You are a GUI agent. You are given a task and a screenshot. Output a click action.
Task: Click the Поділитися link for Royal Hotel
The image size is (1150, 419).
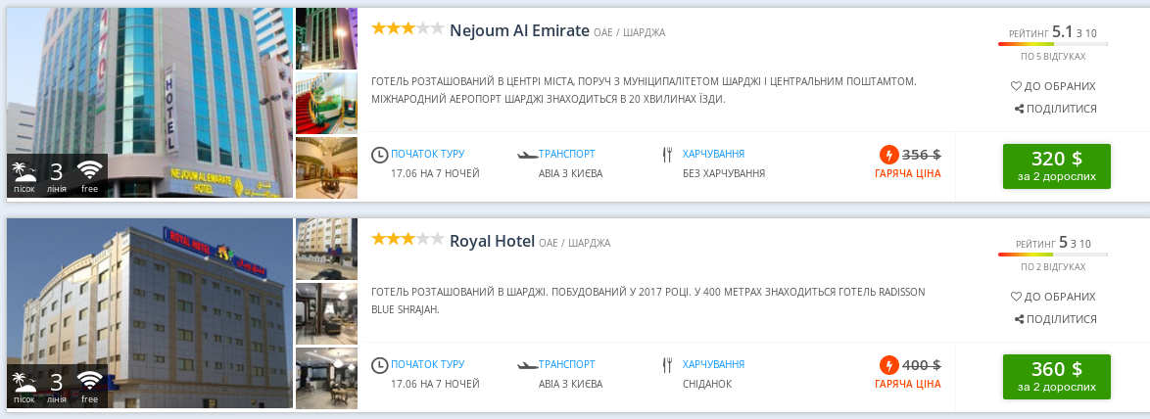tap(1062, 319)
